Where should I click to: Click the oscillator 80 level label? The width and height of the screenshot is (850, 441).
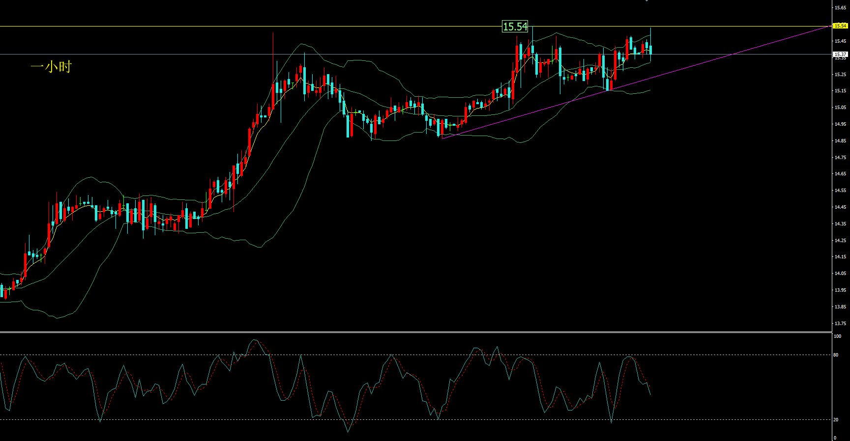836,355
